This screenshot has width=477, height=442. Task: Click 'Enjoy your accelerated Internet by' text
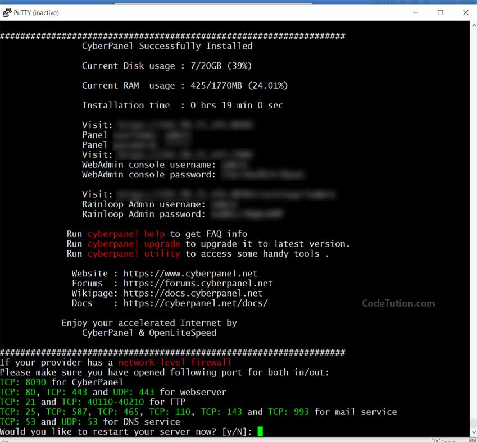coord(149,323)
